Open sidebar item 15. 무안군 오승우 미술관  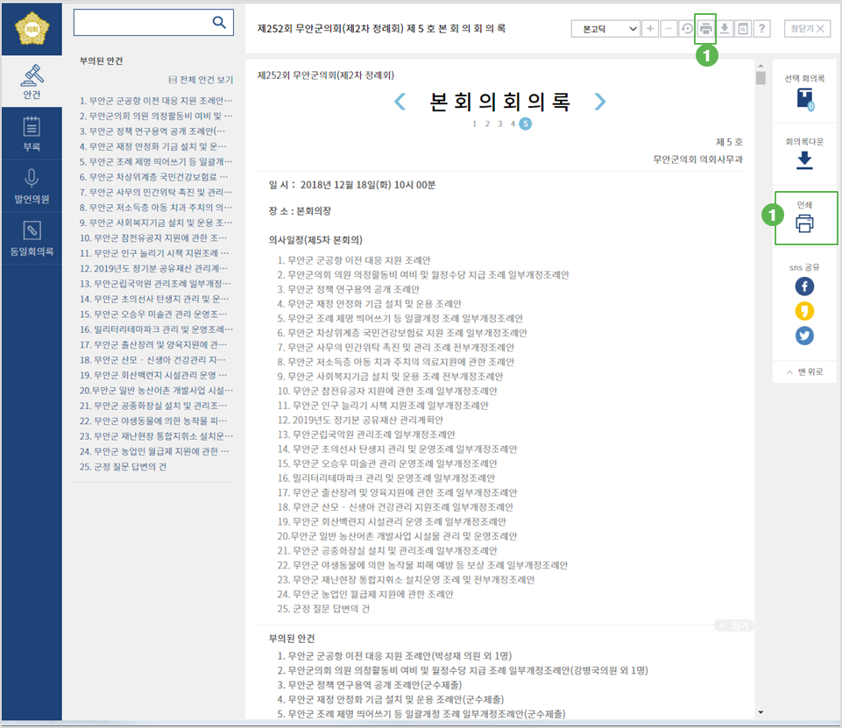[x=153, y=315]
